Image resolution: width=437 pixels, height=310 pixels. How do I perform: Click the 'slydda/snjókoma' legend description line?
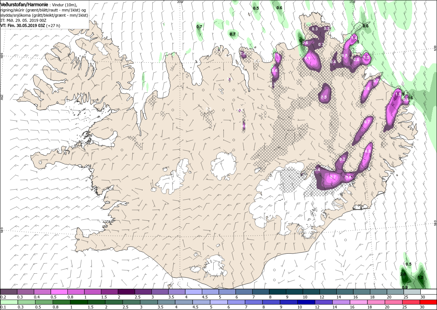coord(44,15)
